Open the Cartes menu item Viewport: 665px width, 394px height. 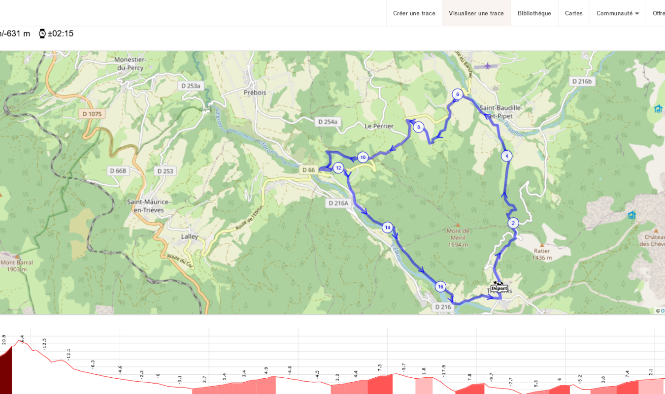point(574,13)
